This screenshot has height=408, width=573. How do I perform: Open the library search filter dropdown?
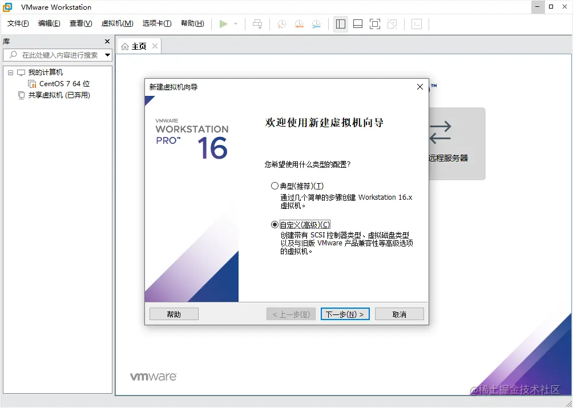107,55
